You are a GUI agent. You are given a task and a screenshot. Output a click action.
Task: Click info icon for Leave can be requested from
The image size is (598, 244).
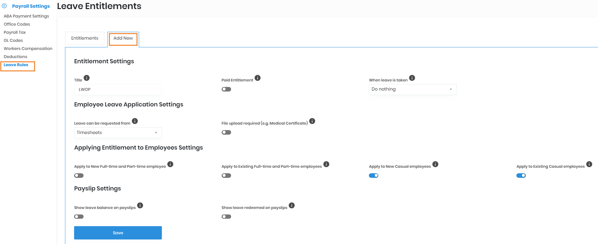click(135, 121)
